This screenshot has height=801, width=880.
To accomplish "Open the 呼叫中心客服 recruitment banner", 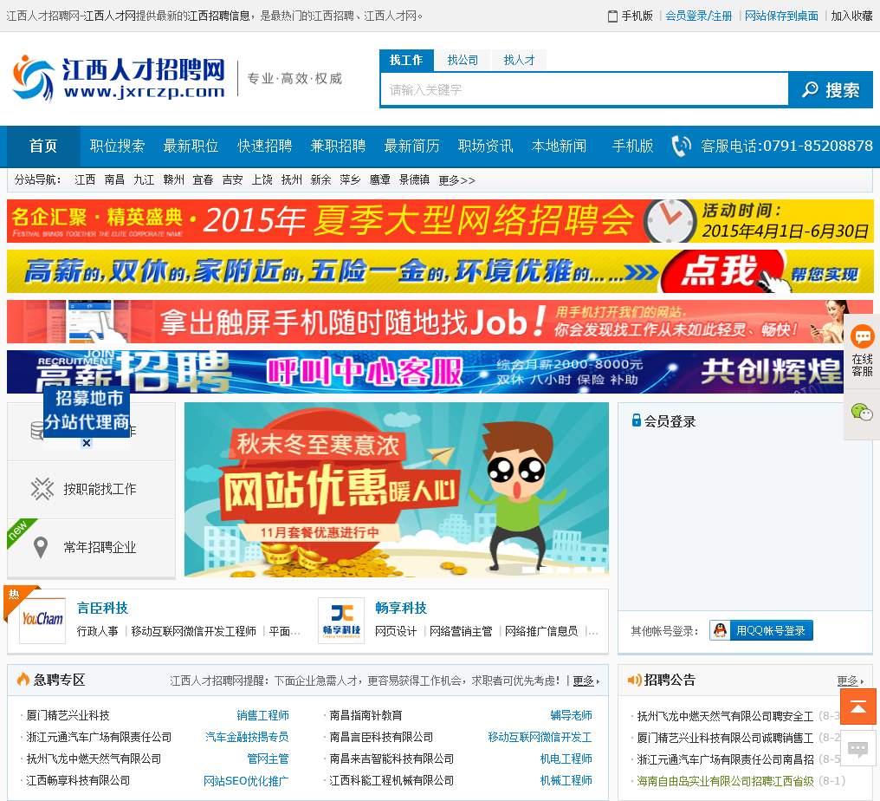I will (425, 372).
